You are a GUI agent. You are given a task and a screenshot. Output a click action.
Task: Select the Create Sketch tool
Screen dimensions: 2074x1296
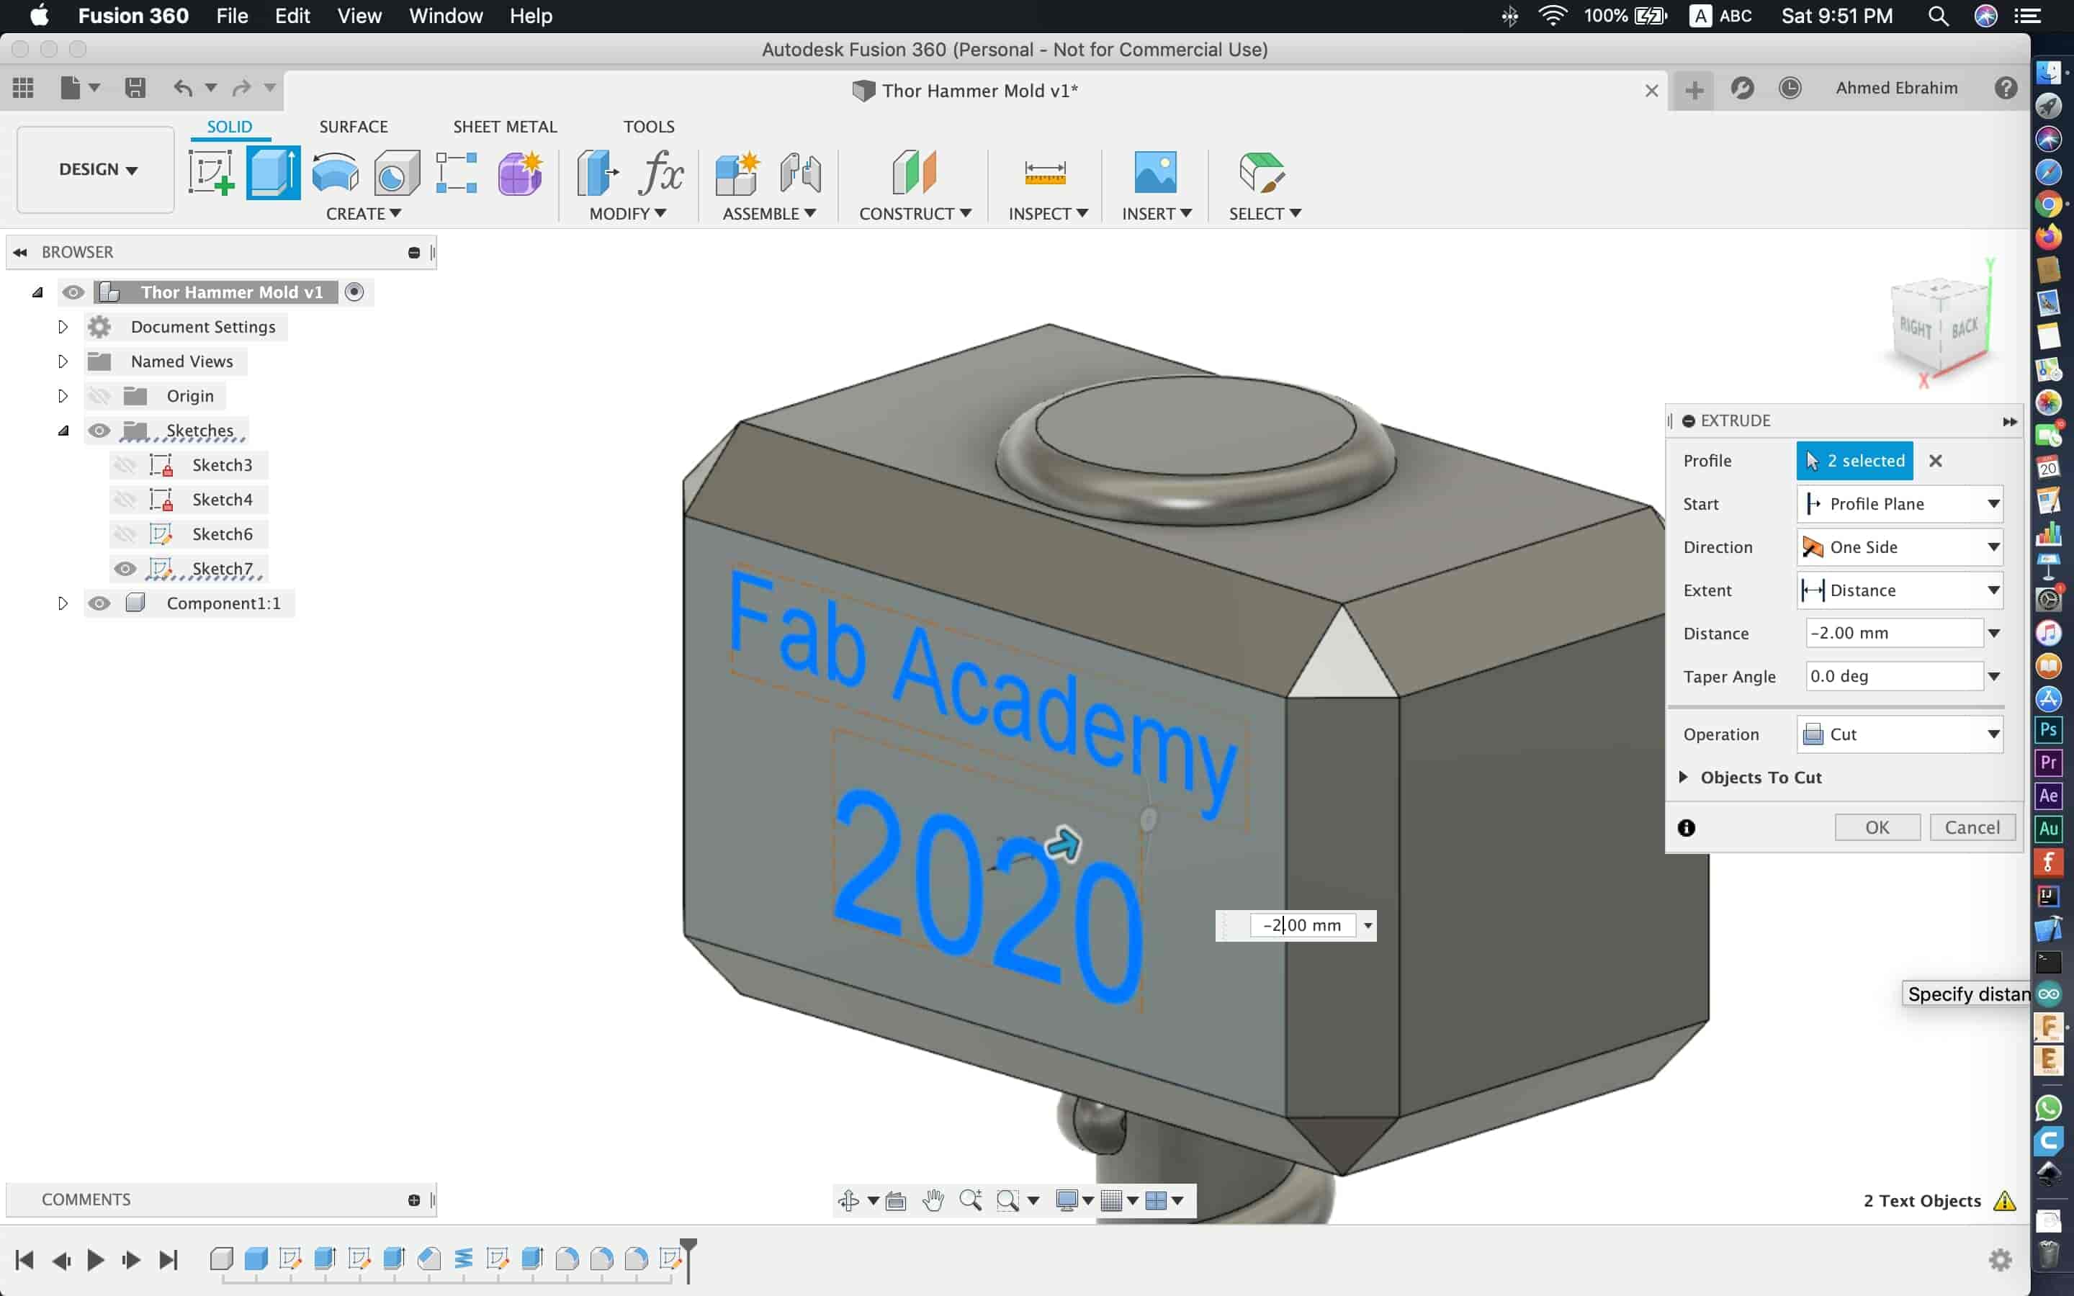[211, 172]
